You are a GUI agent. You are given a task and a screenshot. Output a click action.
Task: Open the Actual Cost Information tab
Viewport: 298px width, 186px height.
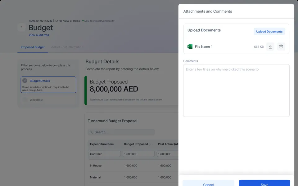point(67,47)
